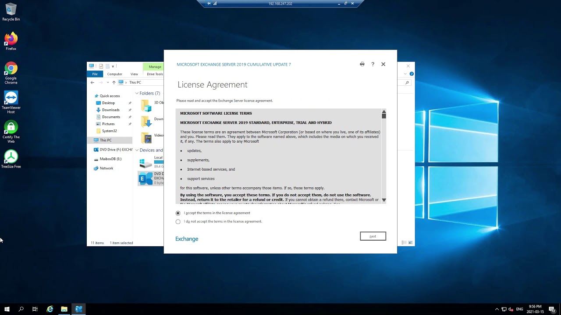The width and height of the screenshot is (561, 315).
Task: Open DVD Drive (F:) in navigation pane
Action: [x=113, y=150]
